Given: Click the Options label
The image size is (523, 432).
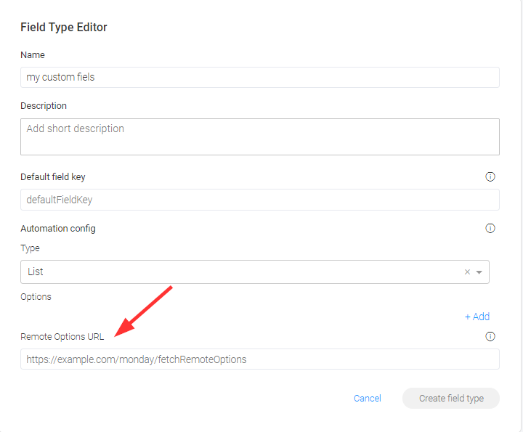Looking at the screenshot, I should [x=36, y=297].
